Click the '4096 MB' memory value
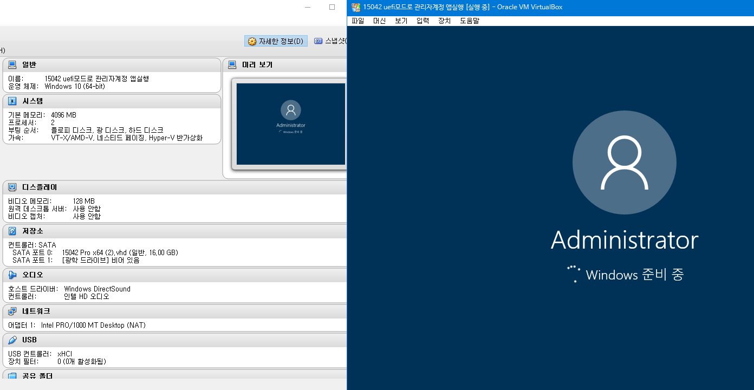 coord(63,115)
